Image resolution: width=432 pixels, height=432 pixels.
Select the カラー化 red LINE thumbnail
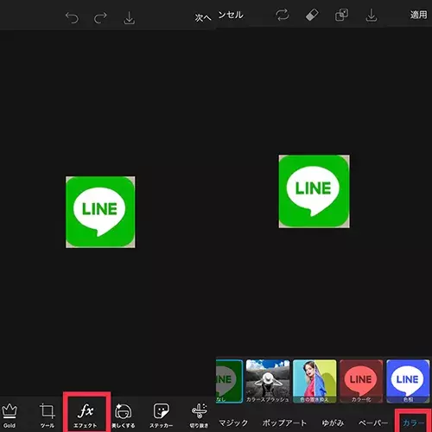tap(361, 381)
